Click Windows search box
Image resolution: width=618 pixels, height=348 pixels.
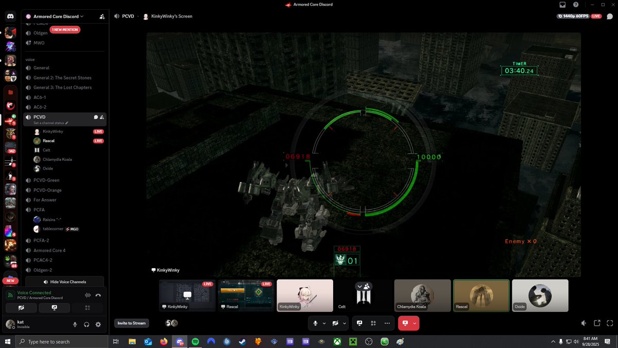(x=62, y=341)
